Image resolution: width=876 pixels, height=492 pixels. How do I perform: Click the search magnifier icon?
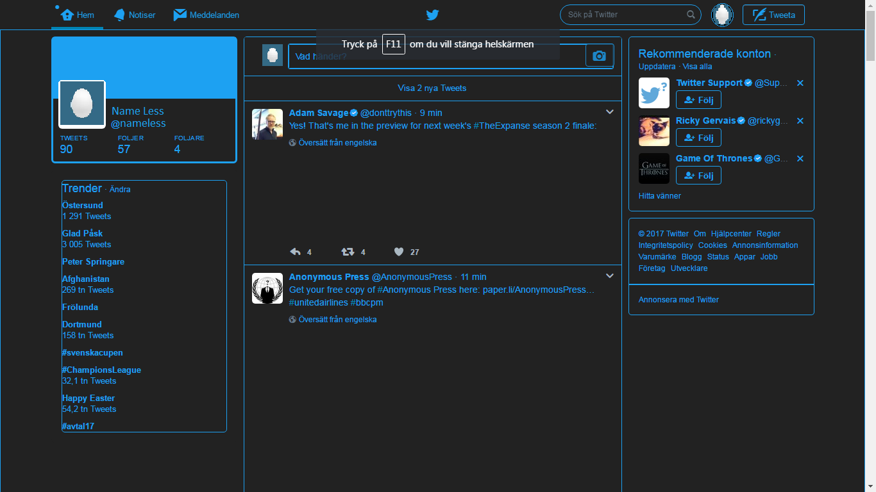(x=691, y=14)
